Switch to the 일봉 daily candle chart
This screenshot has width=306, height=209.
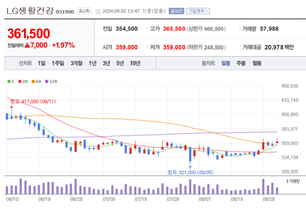[x=225, y=63]
